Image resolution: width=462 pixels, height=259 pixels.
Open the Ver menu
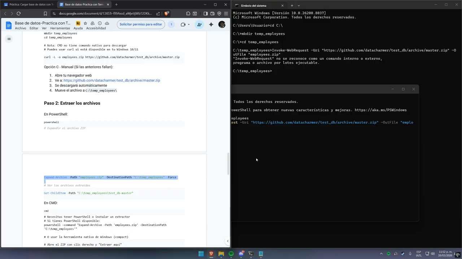pos(44,28)
